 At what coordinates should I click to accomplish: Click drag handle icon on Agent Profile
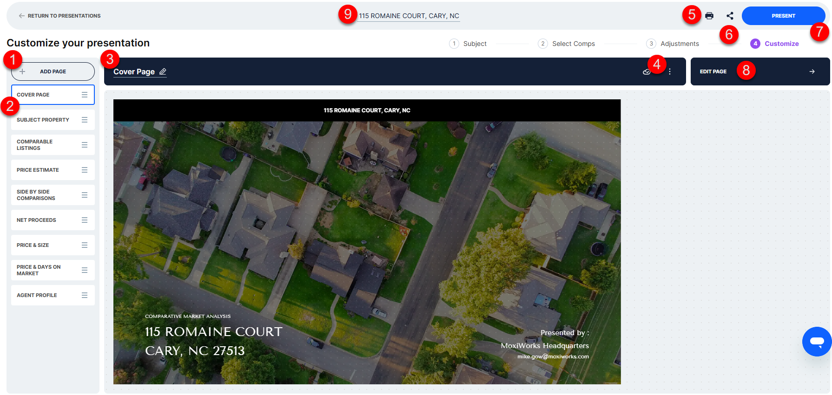85,295
